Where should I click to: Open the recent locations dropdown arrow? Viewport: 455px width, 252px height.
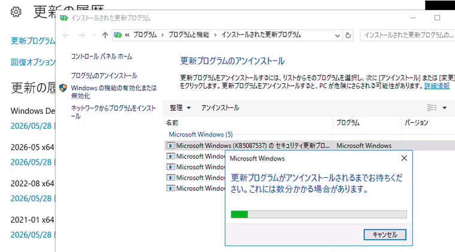(94, 35)
